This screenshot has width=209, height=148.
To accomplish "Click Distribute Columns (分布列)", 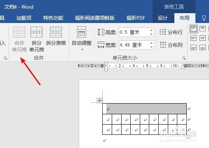I will click(x=171, y=45).
